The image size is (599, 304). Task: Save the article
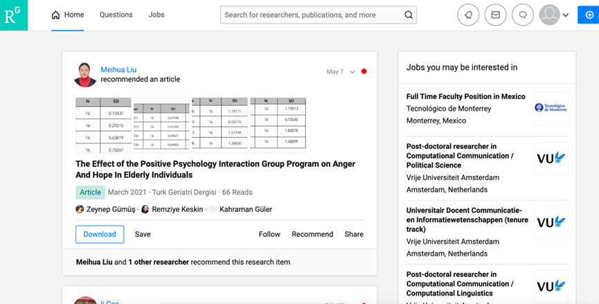(x=143, y=234)
